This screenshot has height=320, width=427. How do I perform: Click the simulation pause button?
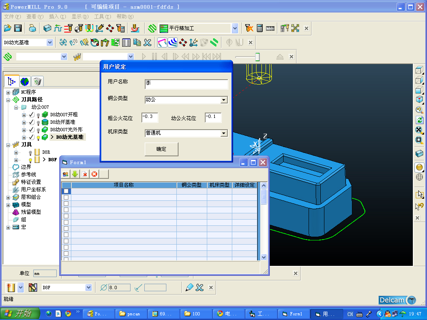[x=154, y=57]
